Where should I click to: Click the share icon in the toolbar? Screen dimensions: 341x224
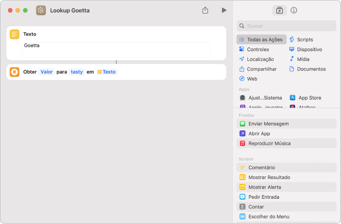(205, 10)
